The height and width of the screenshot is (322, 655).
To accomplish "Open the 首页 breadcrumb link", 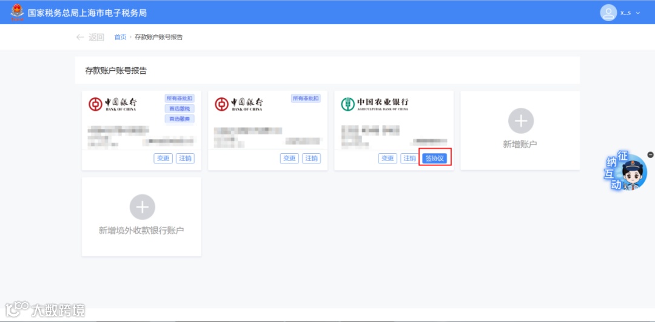I will 120,37.
